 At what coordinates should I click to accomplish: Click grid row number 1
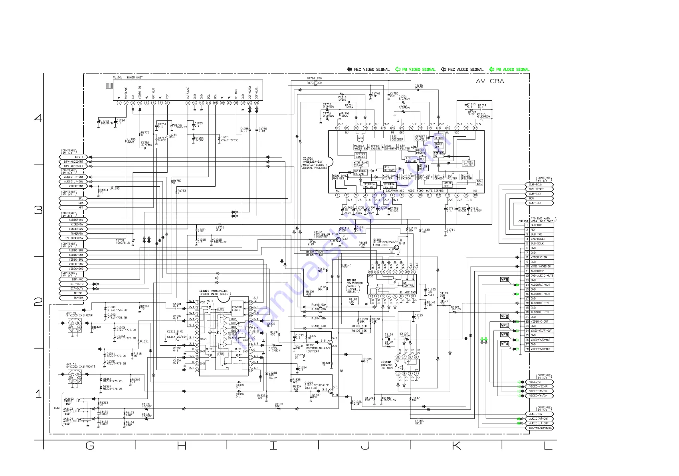coord(38,394)
